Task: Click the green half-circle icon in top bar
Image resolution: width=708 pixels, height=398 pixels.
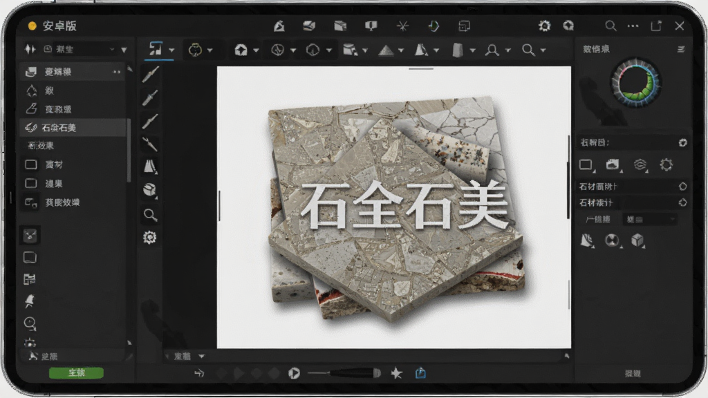Action: [434, 26]
